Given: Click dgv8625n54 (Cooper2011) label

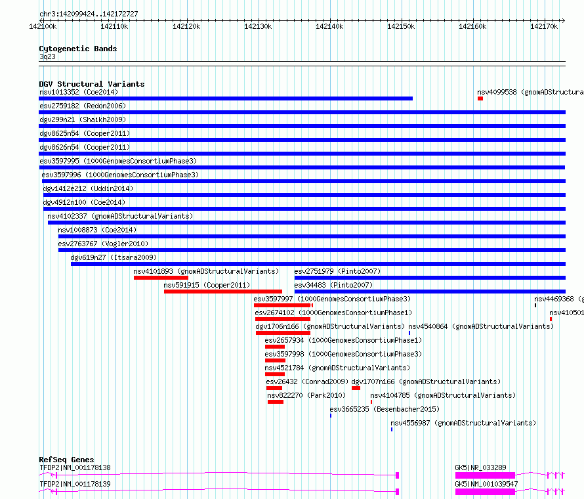Looking at the screenshot, I should [x=85, y=133].
